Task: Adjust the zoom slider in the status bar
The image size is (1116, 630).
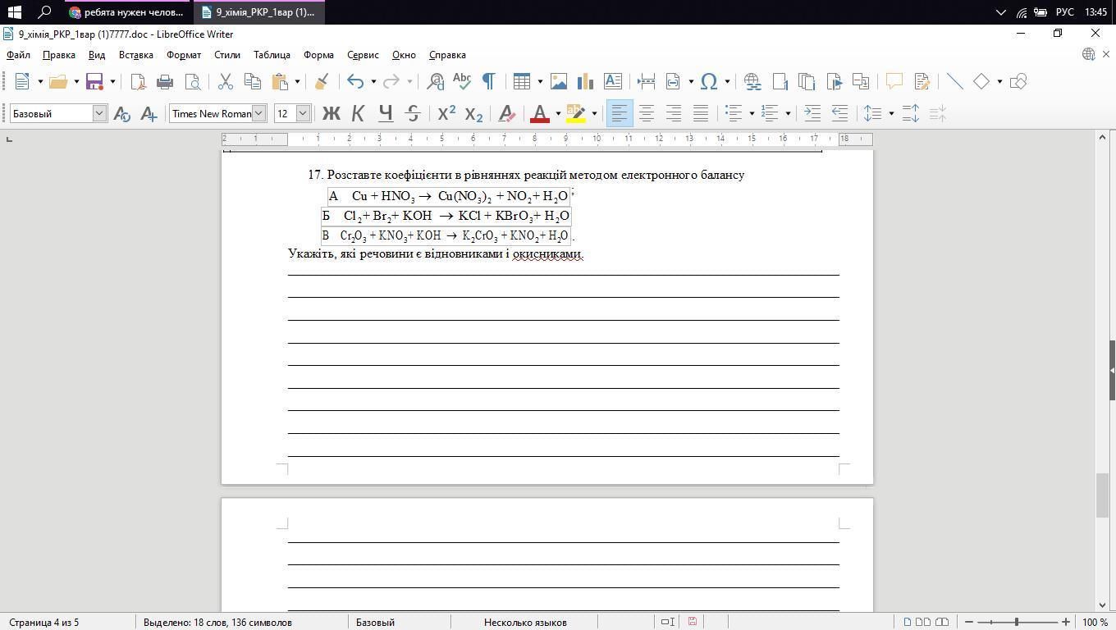Action: coord(1017,622)
